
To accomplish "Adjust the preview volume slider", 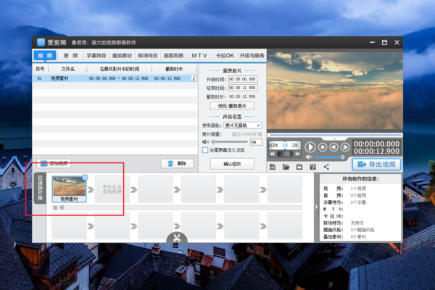I will [330, 157].
